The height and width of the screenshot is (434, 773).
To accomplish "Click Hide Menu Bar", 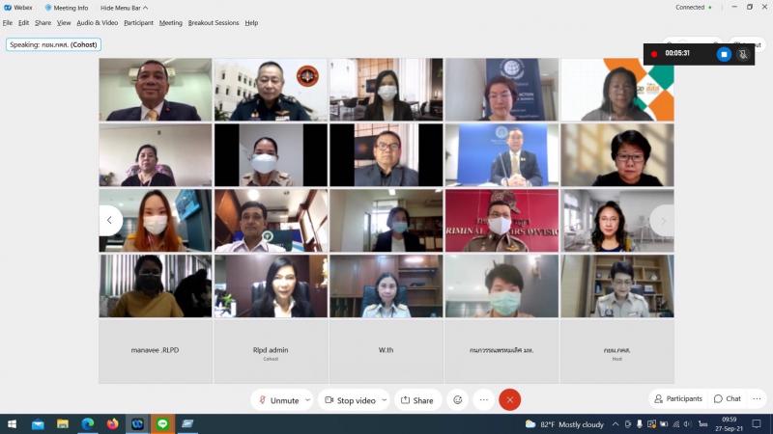I will pyautogui.click(x=125, y=8).
